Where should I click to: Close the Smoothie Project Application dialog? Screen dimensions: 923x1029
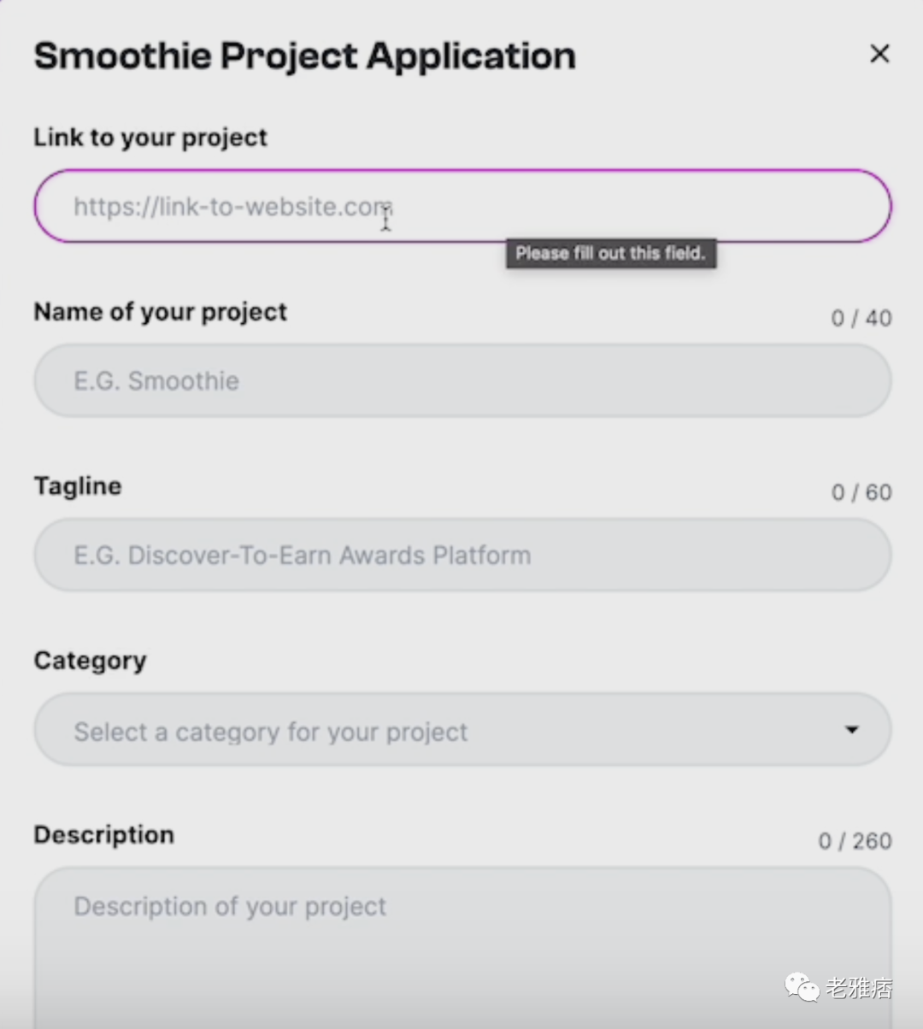879,54
